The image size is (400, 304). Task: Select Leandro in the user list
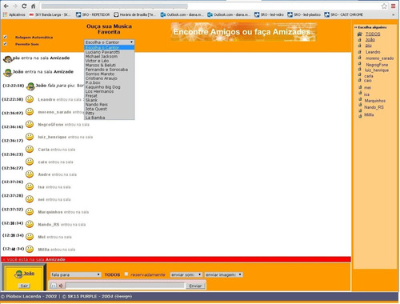point(373,52)
